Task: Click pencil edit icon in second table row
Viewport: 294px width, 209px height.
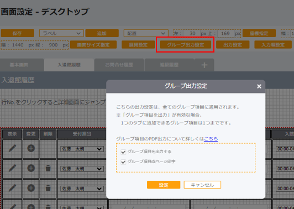Action: 12,168
